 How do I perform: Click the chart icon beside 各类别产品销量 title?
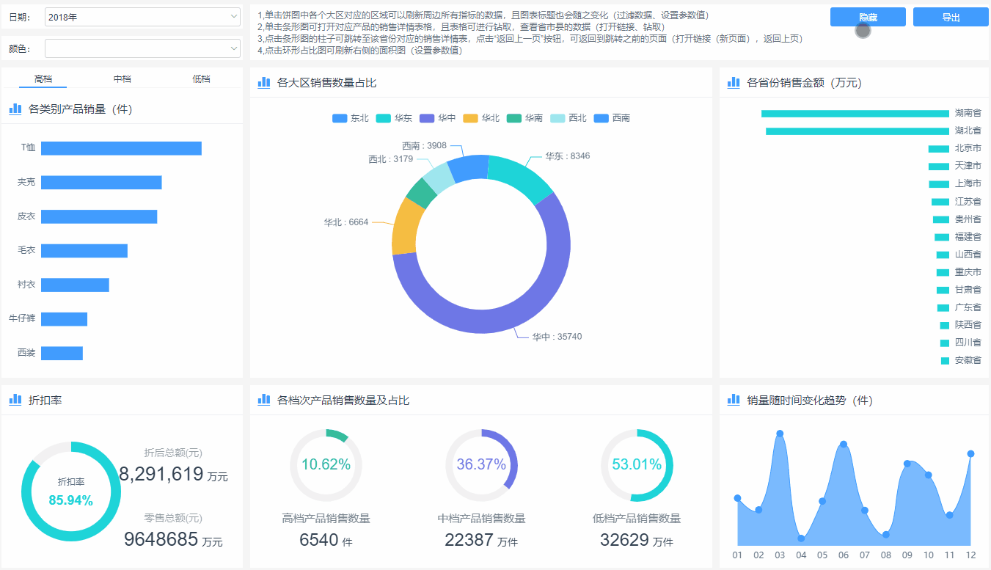(x=14, y=109)
